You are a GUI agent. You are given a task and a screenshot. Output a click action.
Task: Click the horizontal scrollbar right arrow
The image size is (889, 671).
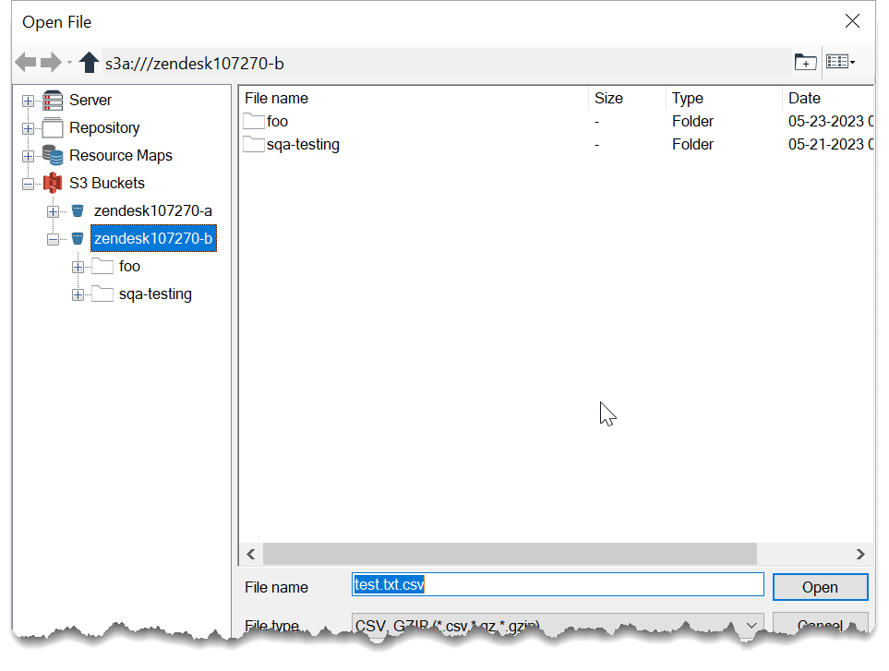[x=860, y=554]
